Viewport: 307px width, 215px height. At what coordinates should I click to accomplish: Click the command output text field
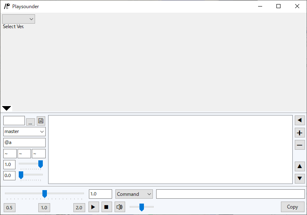(x=230, y=194)
